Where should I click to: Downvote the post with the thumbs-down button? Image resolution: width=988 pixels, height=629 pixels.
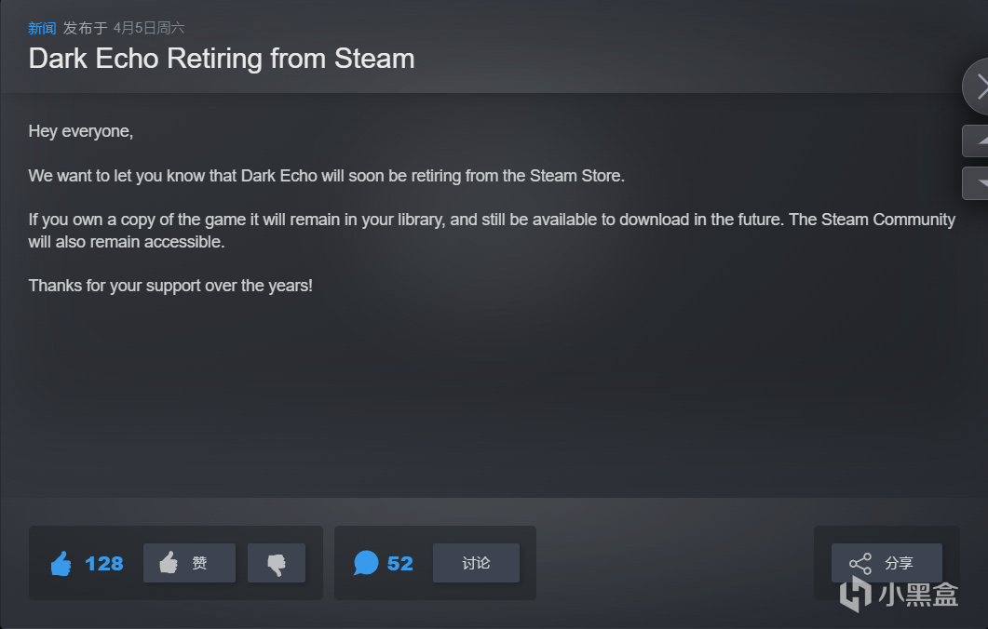click(x=277, y=563)
